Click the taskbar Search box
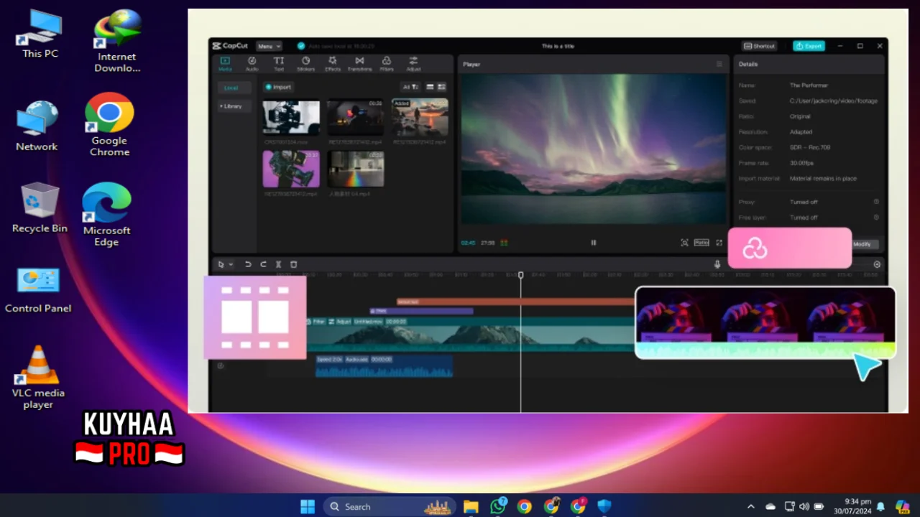 click(x=389, y=506)
